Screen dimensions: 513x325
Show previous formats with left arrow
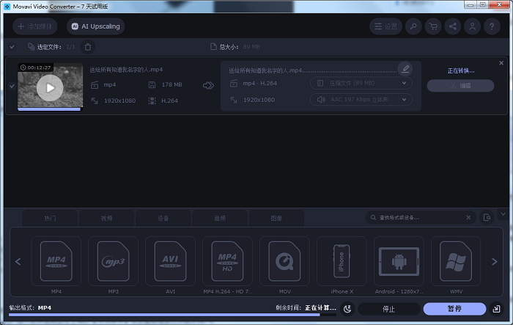coord(18,261)
